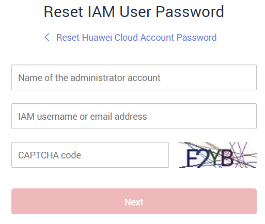The width and height of the screenshot is (265, 224).
Task: Proceed to the next step via Next
Action: 134,201
